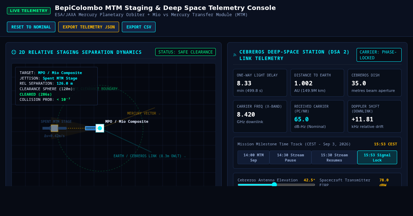The width and height of the screenshot is (413, 216).
Task: Click the Cebreros link signal icon
Action: coord(235,55)
